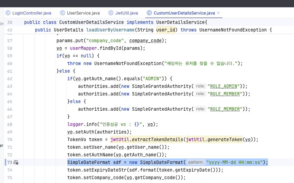Select the JwtUtil.java editor tab
Screen dimensions: 294x183
click(126, 13)
